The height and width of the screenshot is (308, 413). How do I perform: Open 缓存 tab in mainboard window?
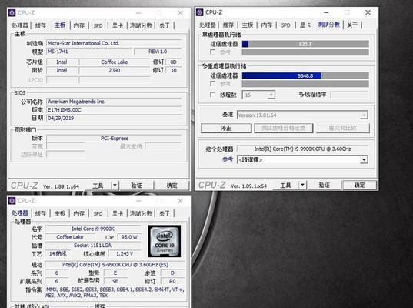coord(41,25)
